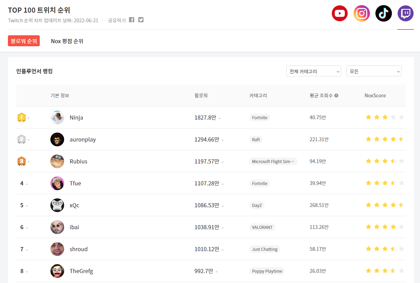Open TheGrefg's profile avatar

57,271
